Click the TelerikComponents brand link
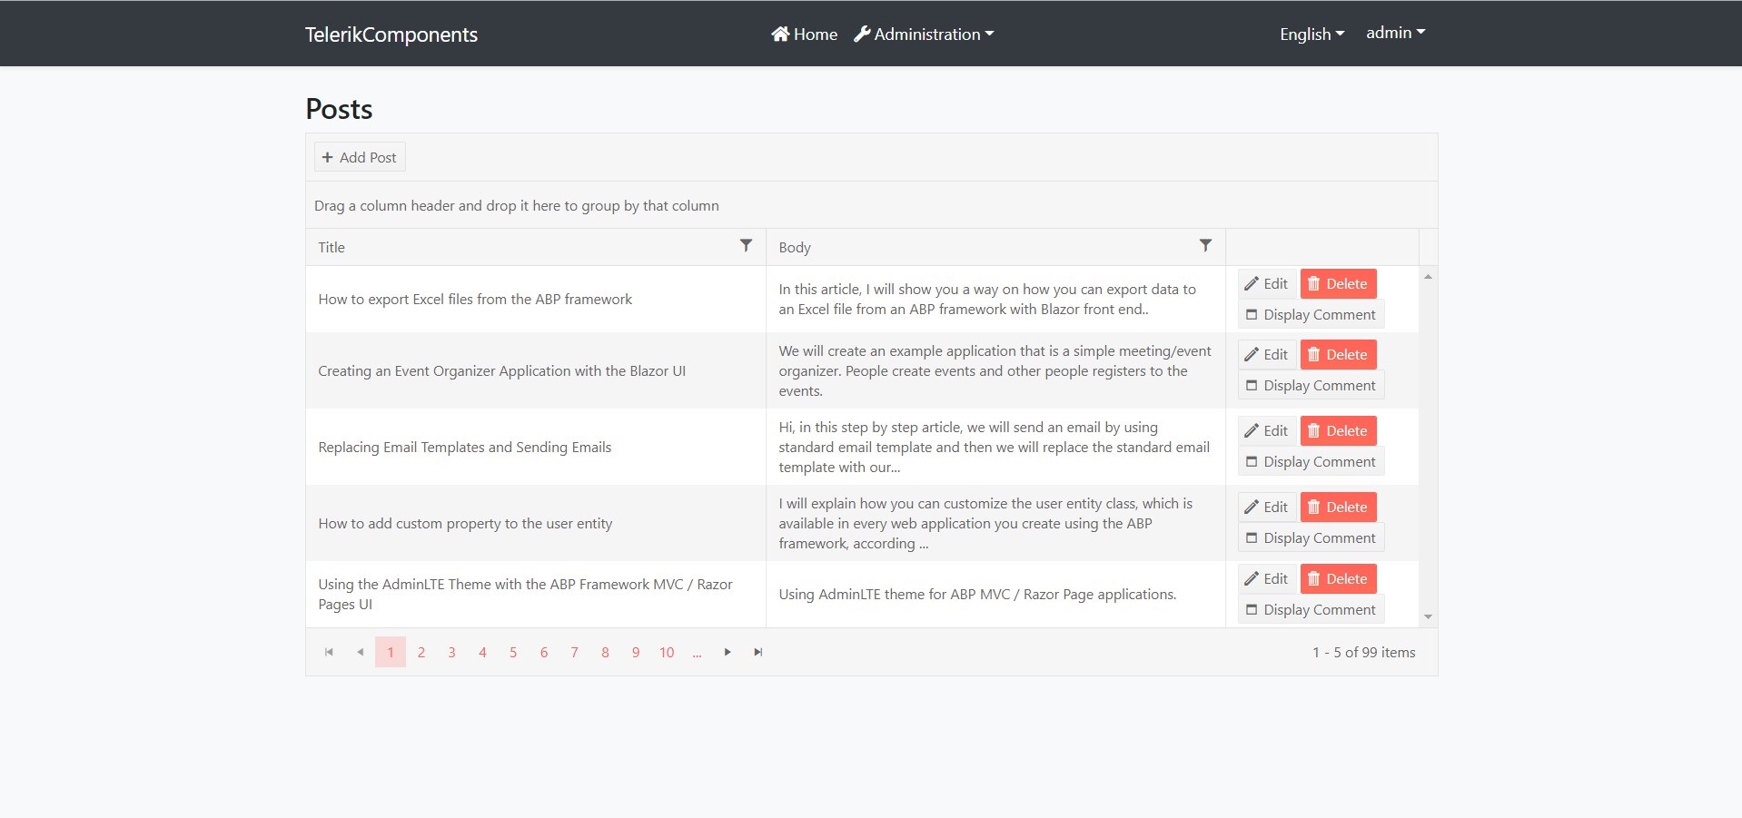Viewport: 1742px width, 818px height. (x=391, y=34)
